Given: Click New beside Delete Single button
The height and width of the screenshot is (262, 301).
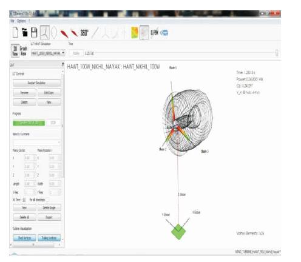Looking at the screenshot, I should click(x=24, y=207).
